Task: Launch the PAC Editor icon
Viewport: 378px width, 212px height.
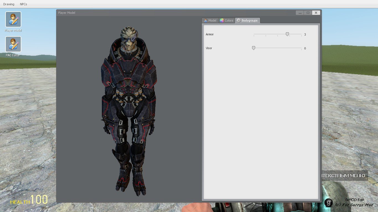Action: coord(13,44)
